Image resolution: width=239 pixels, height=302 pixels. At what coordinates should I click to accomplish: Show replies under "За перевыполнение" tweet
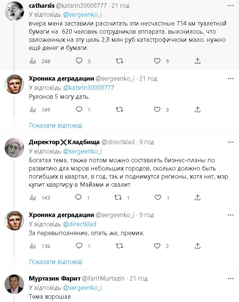[x=55, y=262]
